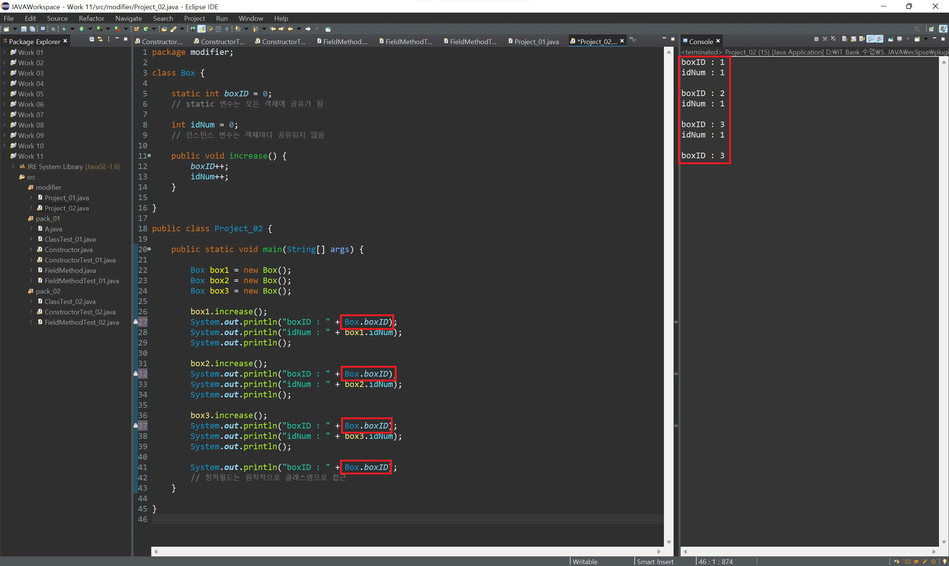This screenshot has width=949, height=566.
Task: Click Link with Editor arrows icon
Action: tap(100, 39)
